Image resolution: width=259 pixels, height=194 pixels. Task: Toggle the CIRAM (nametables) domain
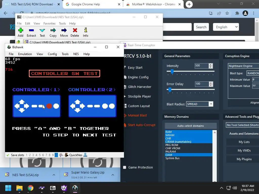(188, 142)
